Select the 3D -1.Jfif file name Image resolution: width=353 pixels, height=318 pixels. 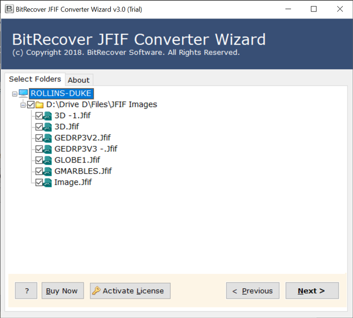72,116
